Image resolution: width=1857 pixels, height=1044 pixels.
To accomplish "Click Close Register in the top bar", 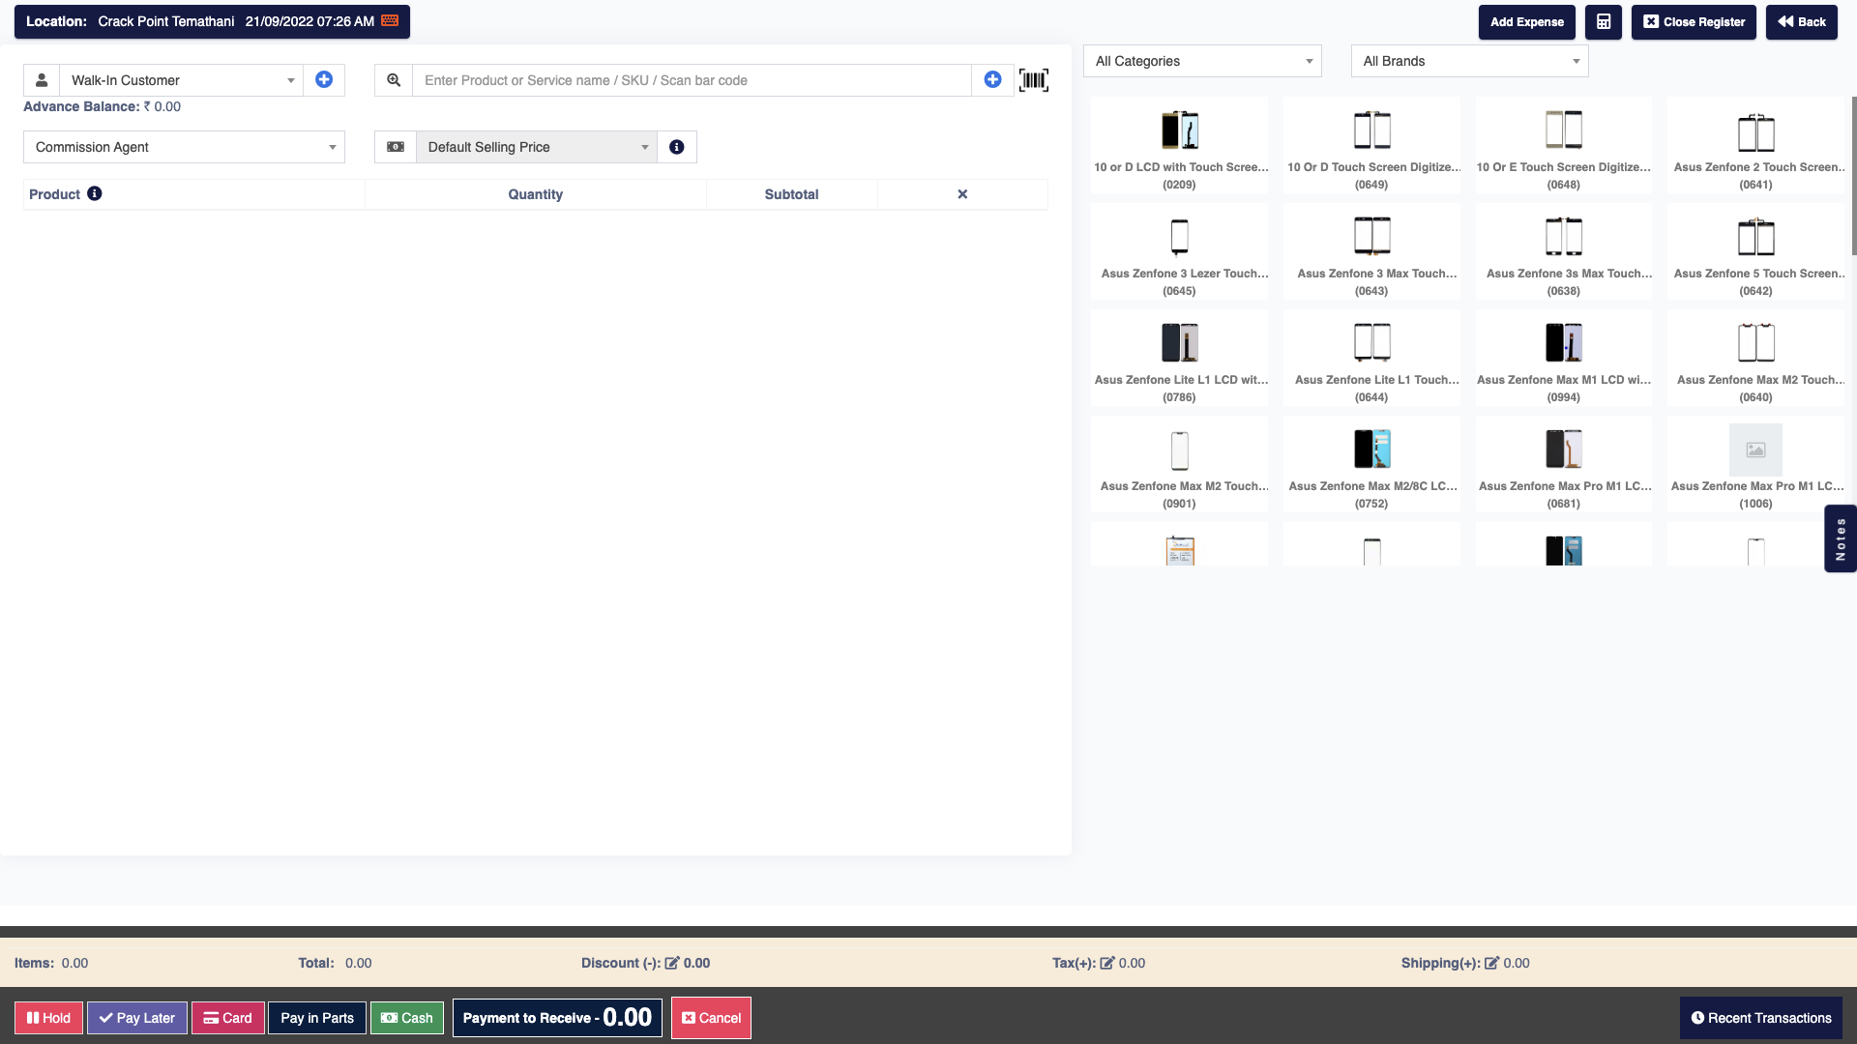I will click(1694, 21).
